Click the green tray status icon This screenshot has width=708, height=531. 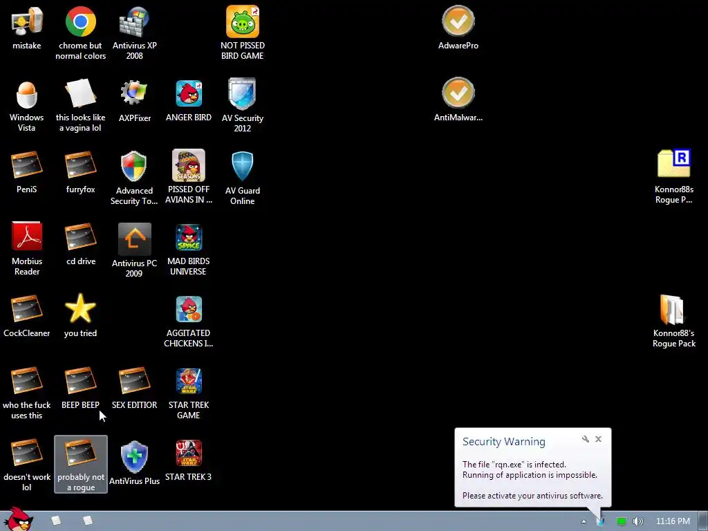(622, 521)
